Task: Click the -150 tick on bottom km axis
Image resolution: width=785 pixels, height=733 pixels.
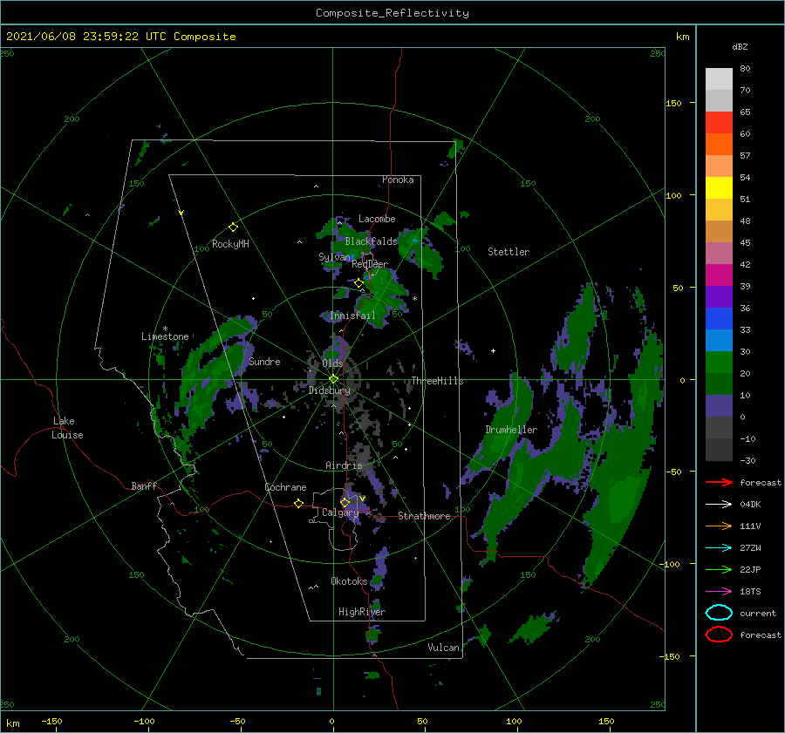Action: (x=51, y=722)
